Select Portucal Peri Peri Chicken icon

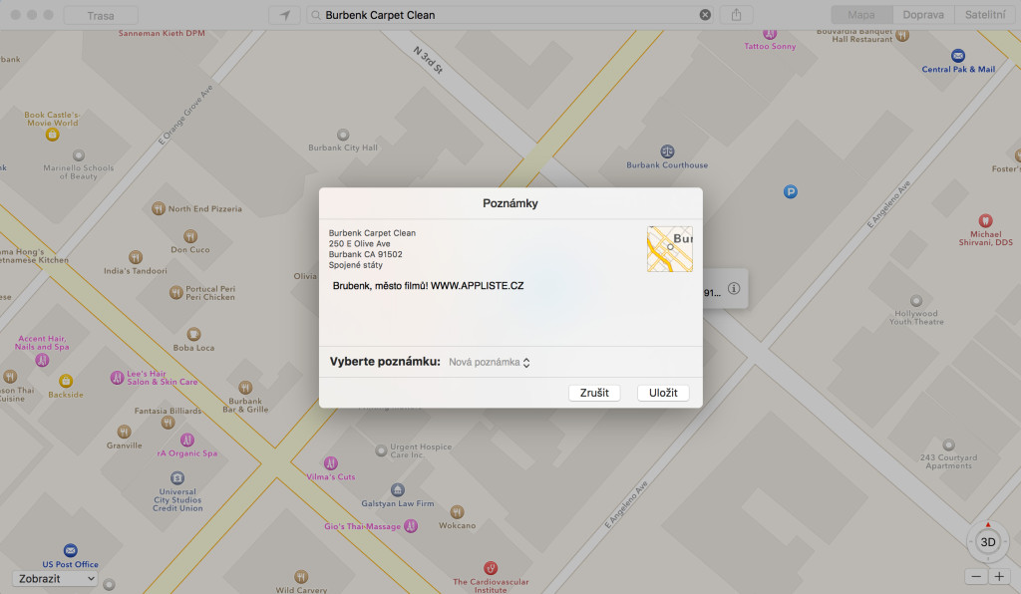[x=175, y=293]
